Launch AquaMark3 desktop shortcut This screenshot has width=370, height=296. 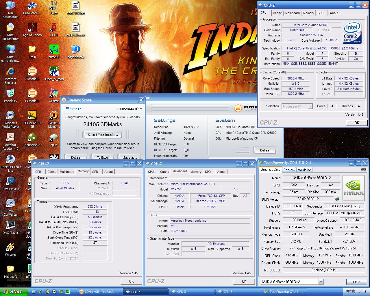[32, 140]
